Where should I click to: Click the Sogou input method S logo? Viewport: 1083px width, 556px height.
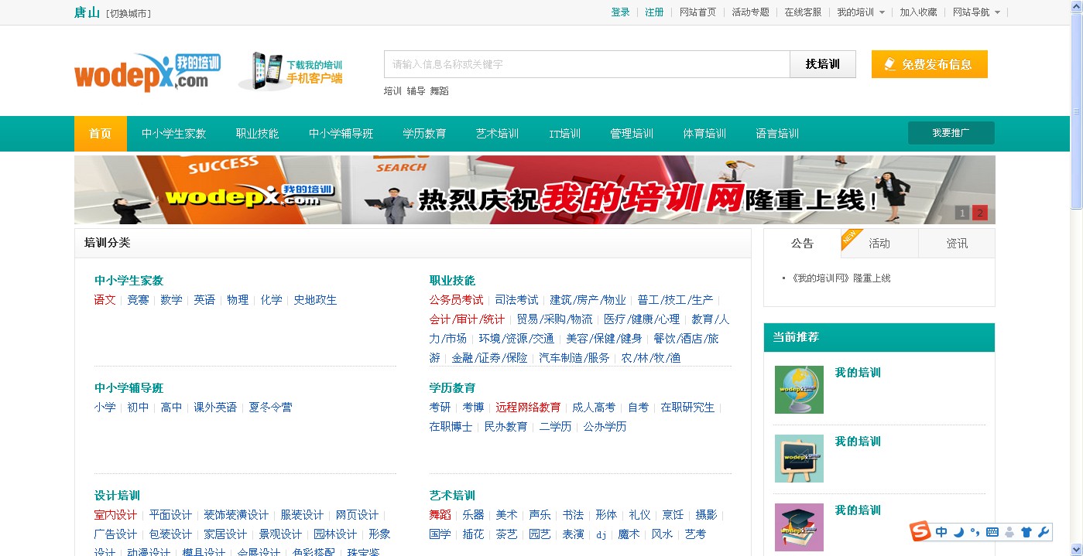click(x=920, y=532)
